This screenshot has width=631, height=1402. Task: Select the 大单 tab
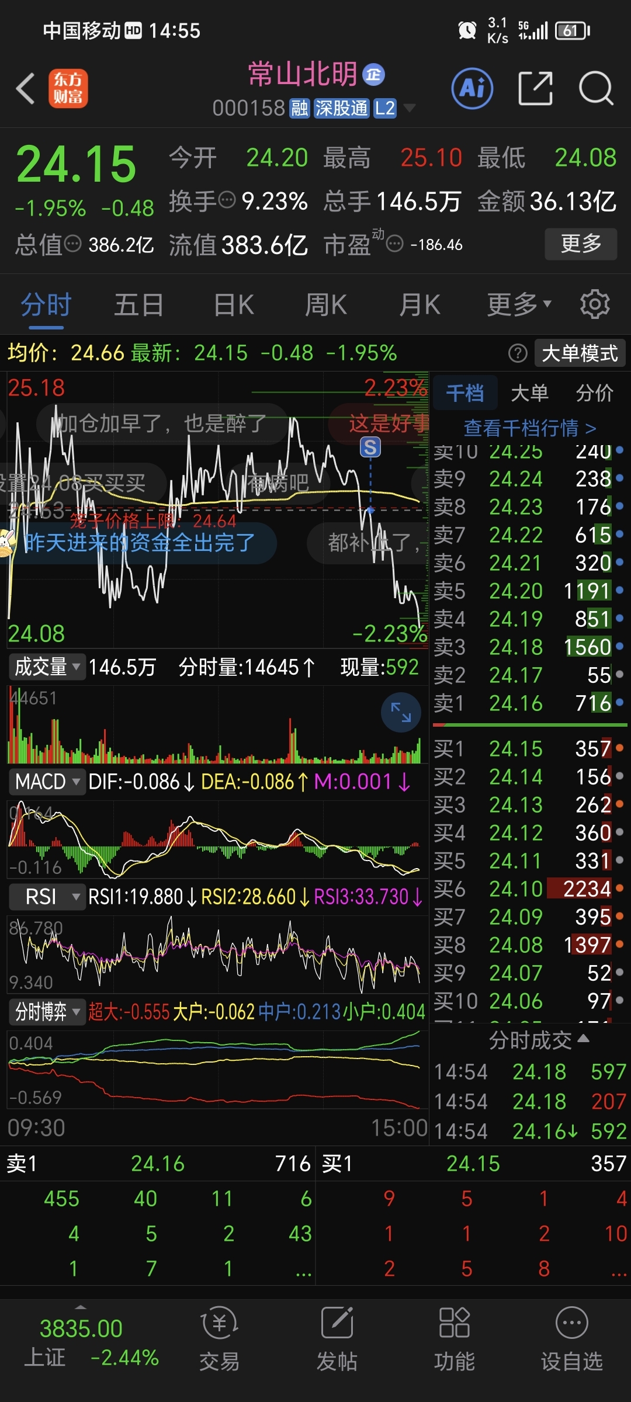529,393
